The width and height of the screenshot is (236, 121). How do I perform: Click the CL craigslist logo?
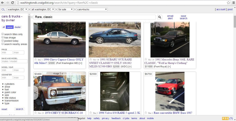point(3,9)
